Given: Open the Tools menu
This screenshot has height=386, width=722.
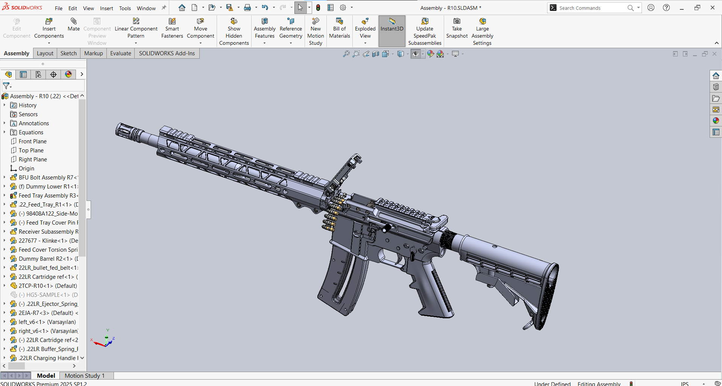Looking at the screenshot, I should [x=125, y=8].
